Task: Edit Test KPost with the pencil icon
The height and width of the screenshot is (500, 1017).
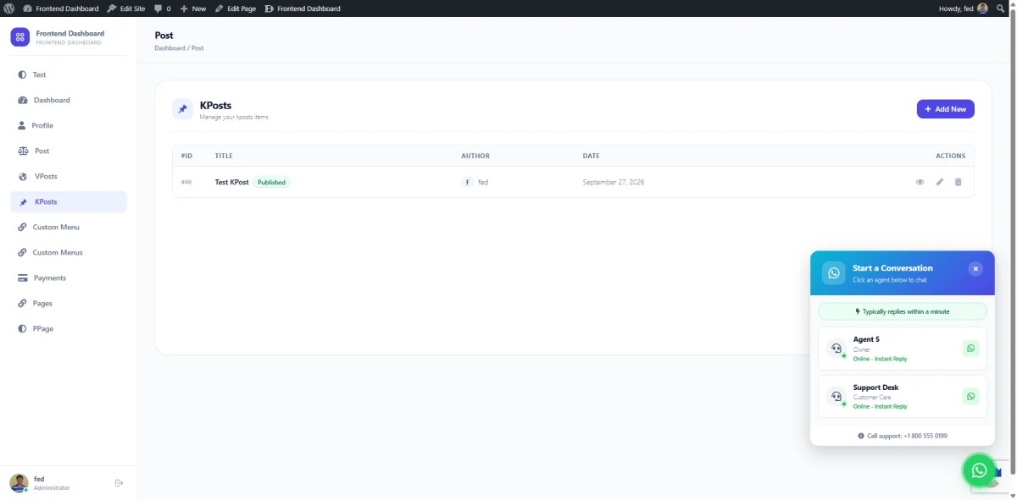Action: pyautogui.click(x=939, y=182)
